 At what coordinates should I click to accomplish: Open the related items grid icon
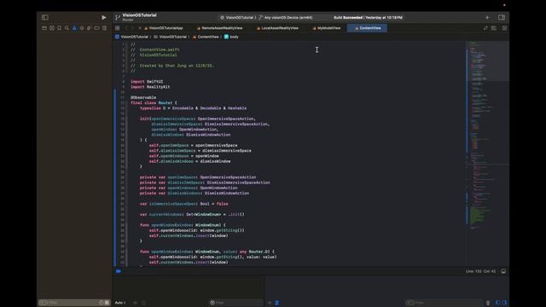[x=118, y=28]
